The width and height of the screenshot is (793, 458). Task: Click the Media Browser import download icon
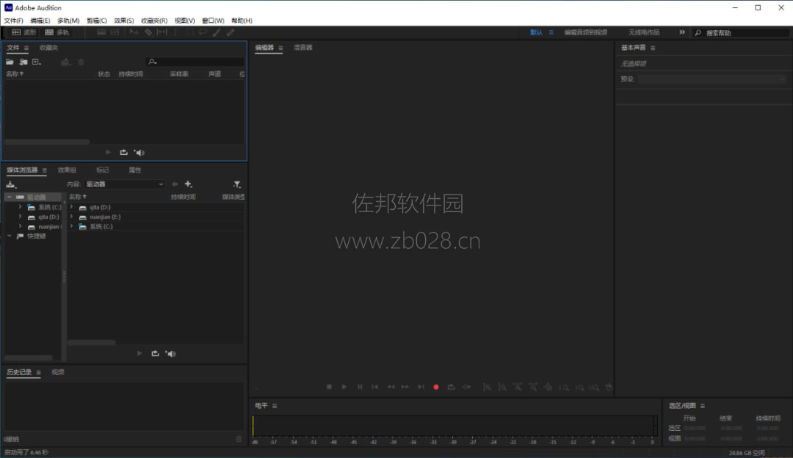[x=10, y=184]
